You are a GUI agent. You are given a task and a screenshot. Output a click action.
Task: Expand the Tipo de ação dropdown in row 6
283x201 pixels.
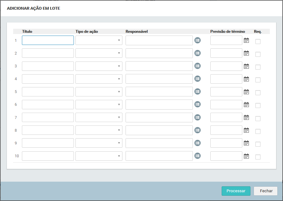pos(99,105)
